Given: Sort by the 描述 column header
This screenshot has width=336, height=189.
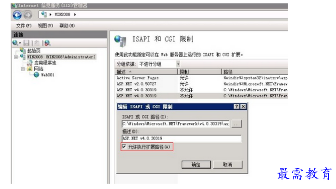Looking at the screenshot, I should (x=146, y=72).
